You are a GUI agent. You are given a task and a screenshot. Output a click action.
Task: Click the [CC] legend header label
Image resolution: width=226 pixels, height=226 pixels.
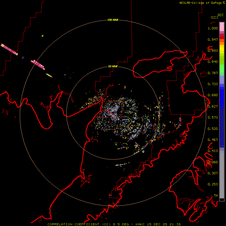(x=214, y=17)
